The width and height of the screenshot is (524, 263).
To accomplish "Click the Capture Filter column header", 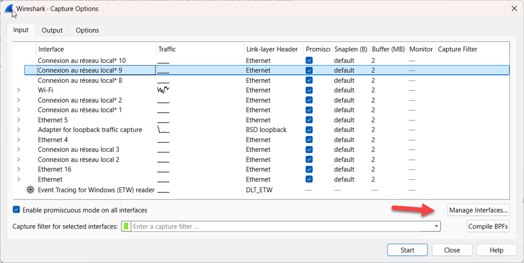I will pos(473,49).
